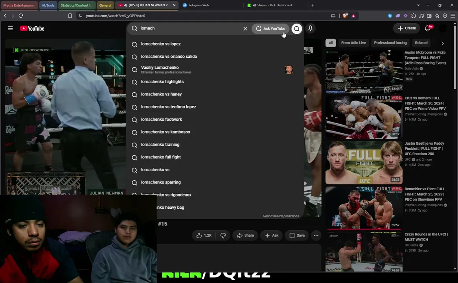
Task: Click Report search predictions link
Action: tap(281, 216)
